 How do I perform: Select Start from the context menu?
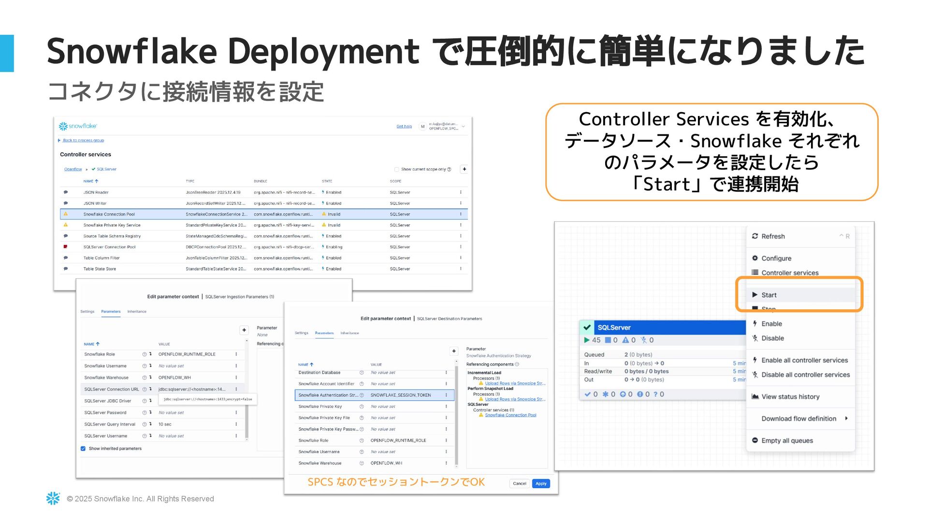[x=769, y=295]
